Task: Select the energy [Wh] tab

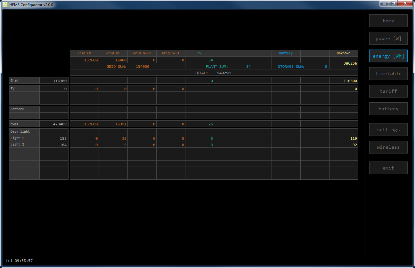Action: tap(388, 56)
